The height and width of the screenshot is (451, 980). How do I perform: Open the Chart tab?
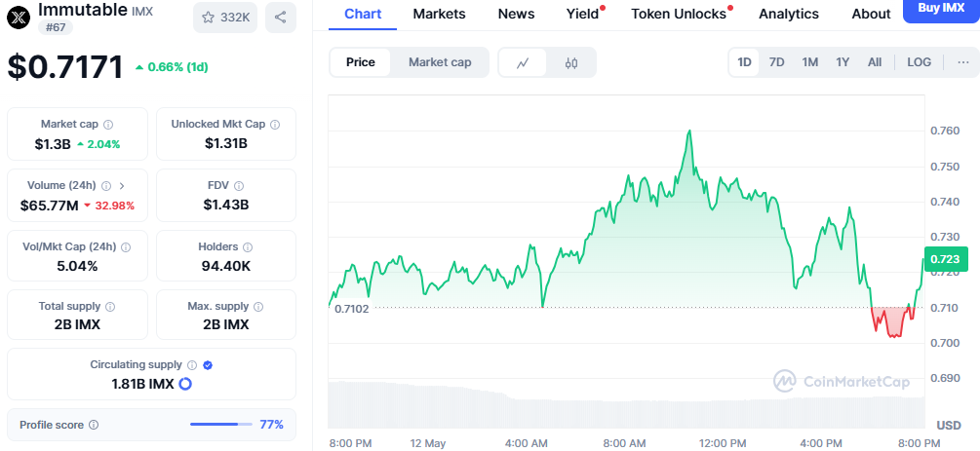point(363,14)
